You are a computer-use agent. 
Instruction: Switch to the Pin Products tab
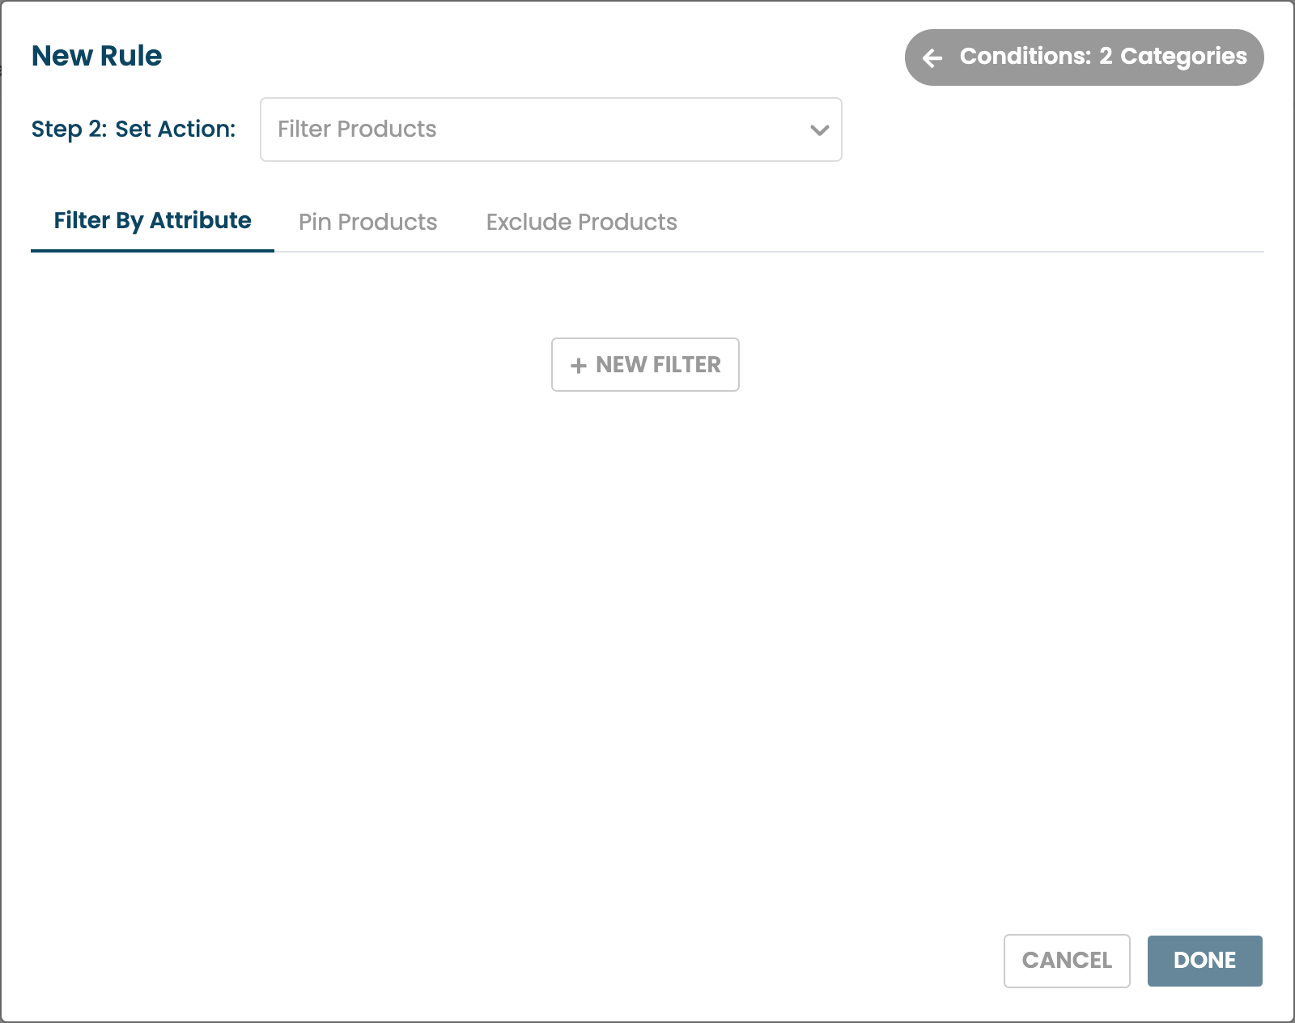pyautogui.click(x=367, y=222)
